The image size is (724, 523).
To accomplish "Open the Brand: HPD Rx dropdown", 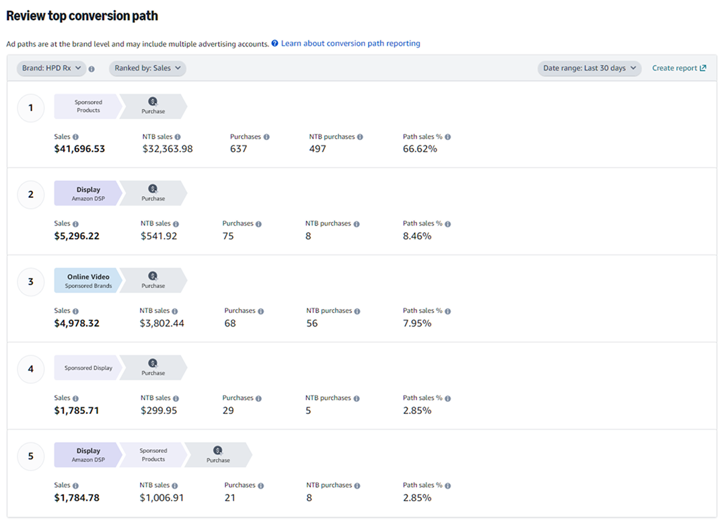I will (50, 68).
